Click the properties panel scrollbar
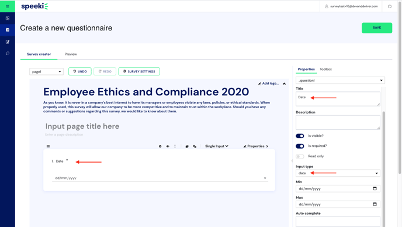Viewport: 402px width, 227px height. click(x=384, y=169)
